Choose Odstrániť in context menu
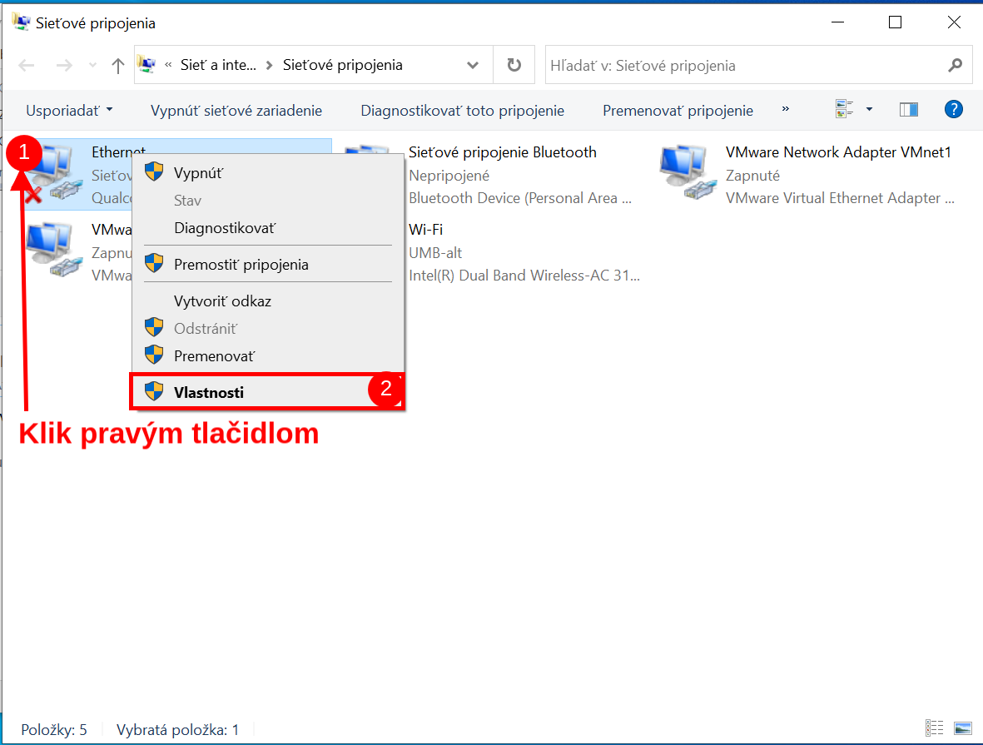 [x=268, y=329]
